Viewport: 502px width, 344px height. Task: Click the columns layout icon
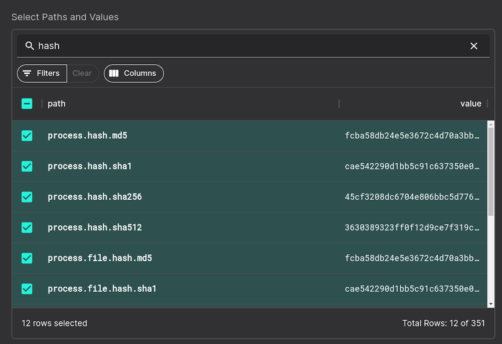pos(114,73)
